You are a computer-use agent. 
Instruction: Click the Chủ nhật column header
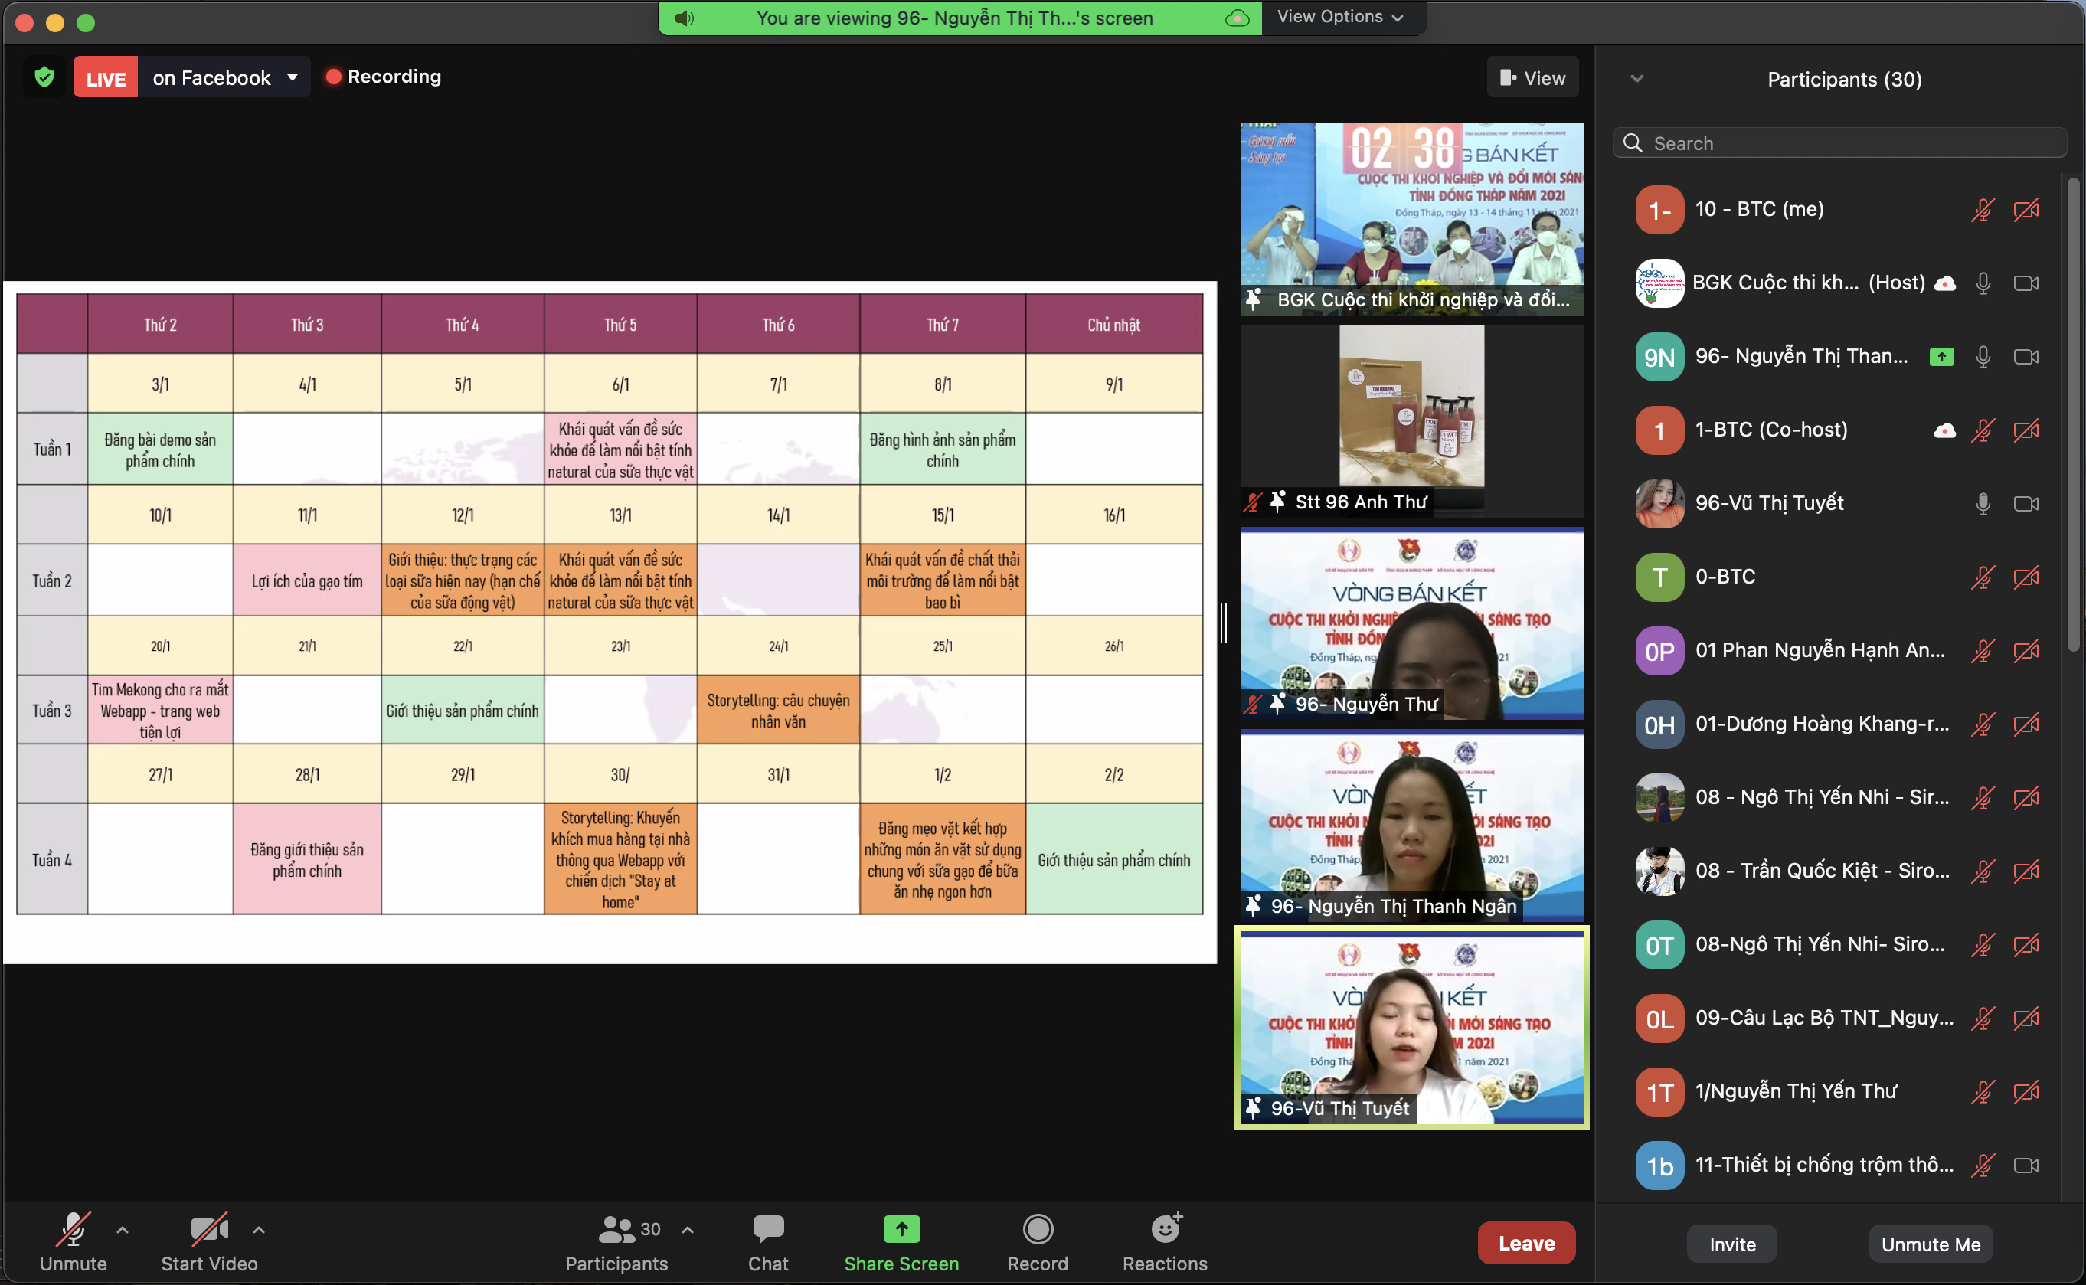click(1113, 324)
